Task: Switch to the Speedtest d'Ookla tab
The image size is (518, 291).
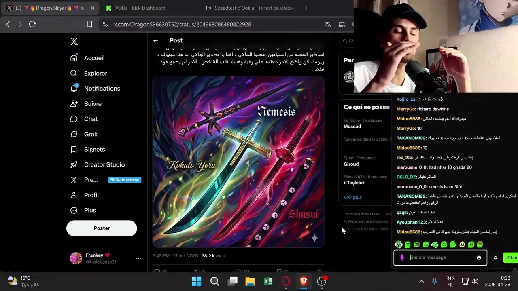Action: click(x=250, y=8)
